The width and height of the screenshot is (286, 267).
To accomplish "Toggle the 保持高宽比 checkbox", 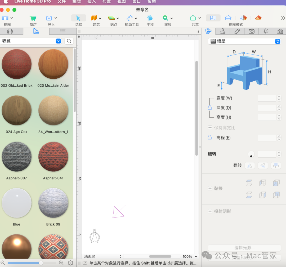I will (210, 128).
